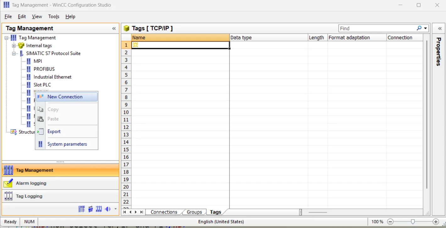
Task: Click the Export document icon
Action: [x=40, y=131]
